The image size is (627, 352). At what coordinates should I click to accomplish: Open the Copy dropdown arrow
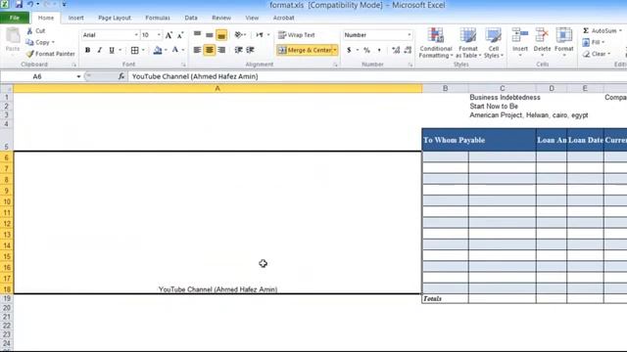point(53,42)
